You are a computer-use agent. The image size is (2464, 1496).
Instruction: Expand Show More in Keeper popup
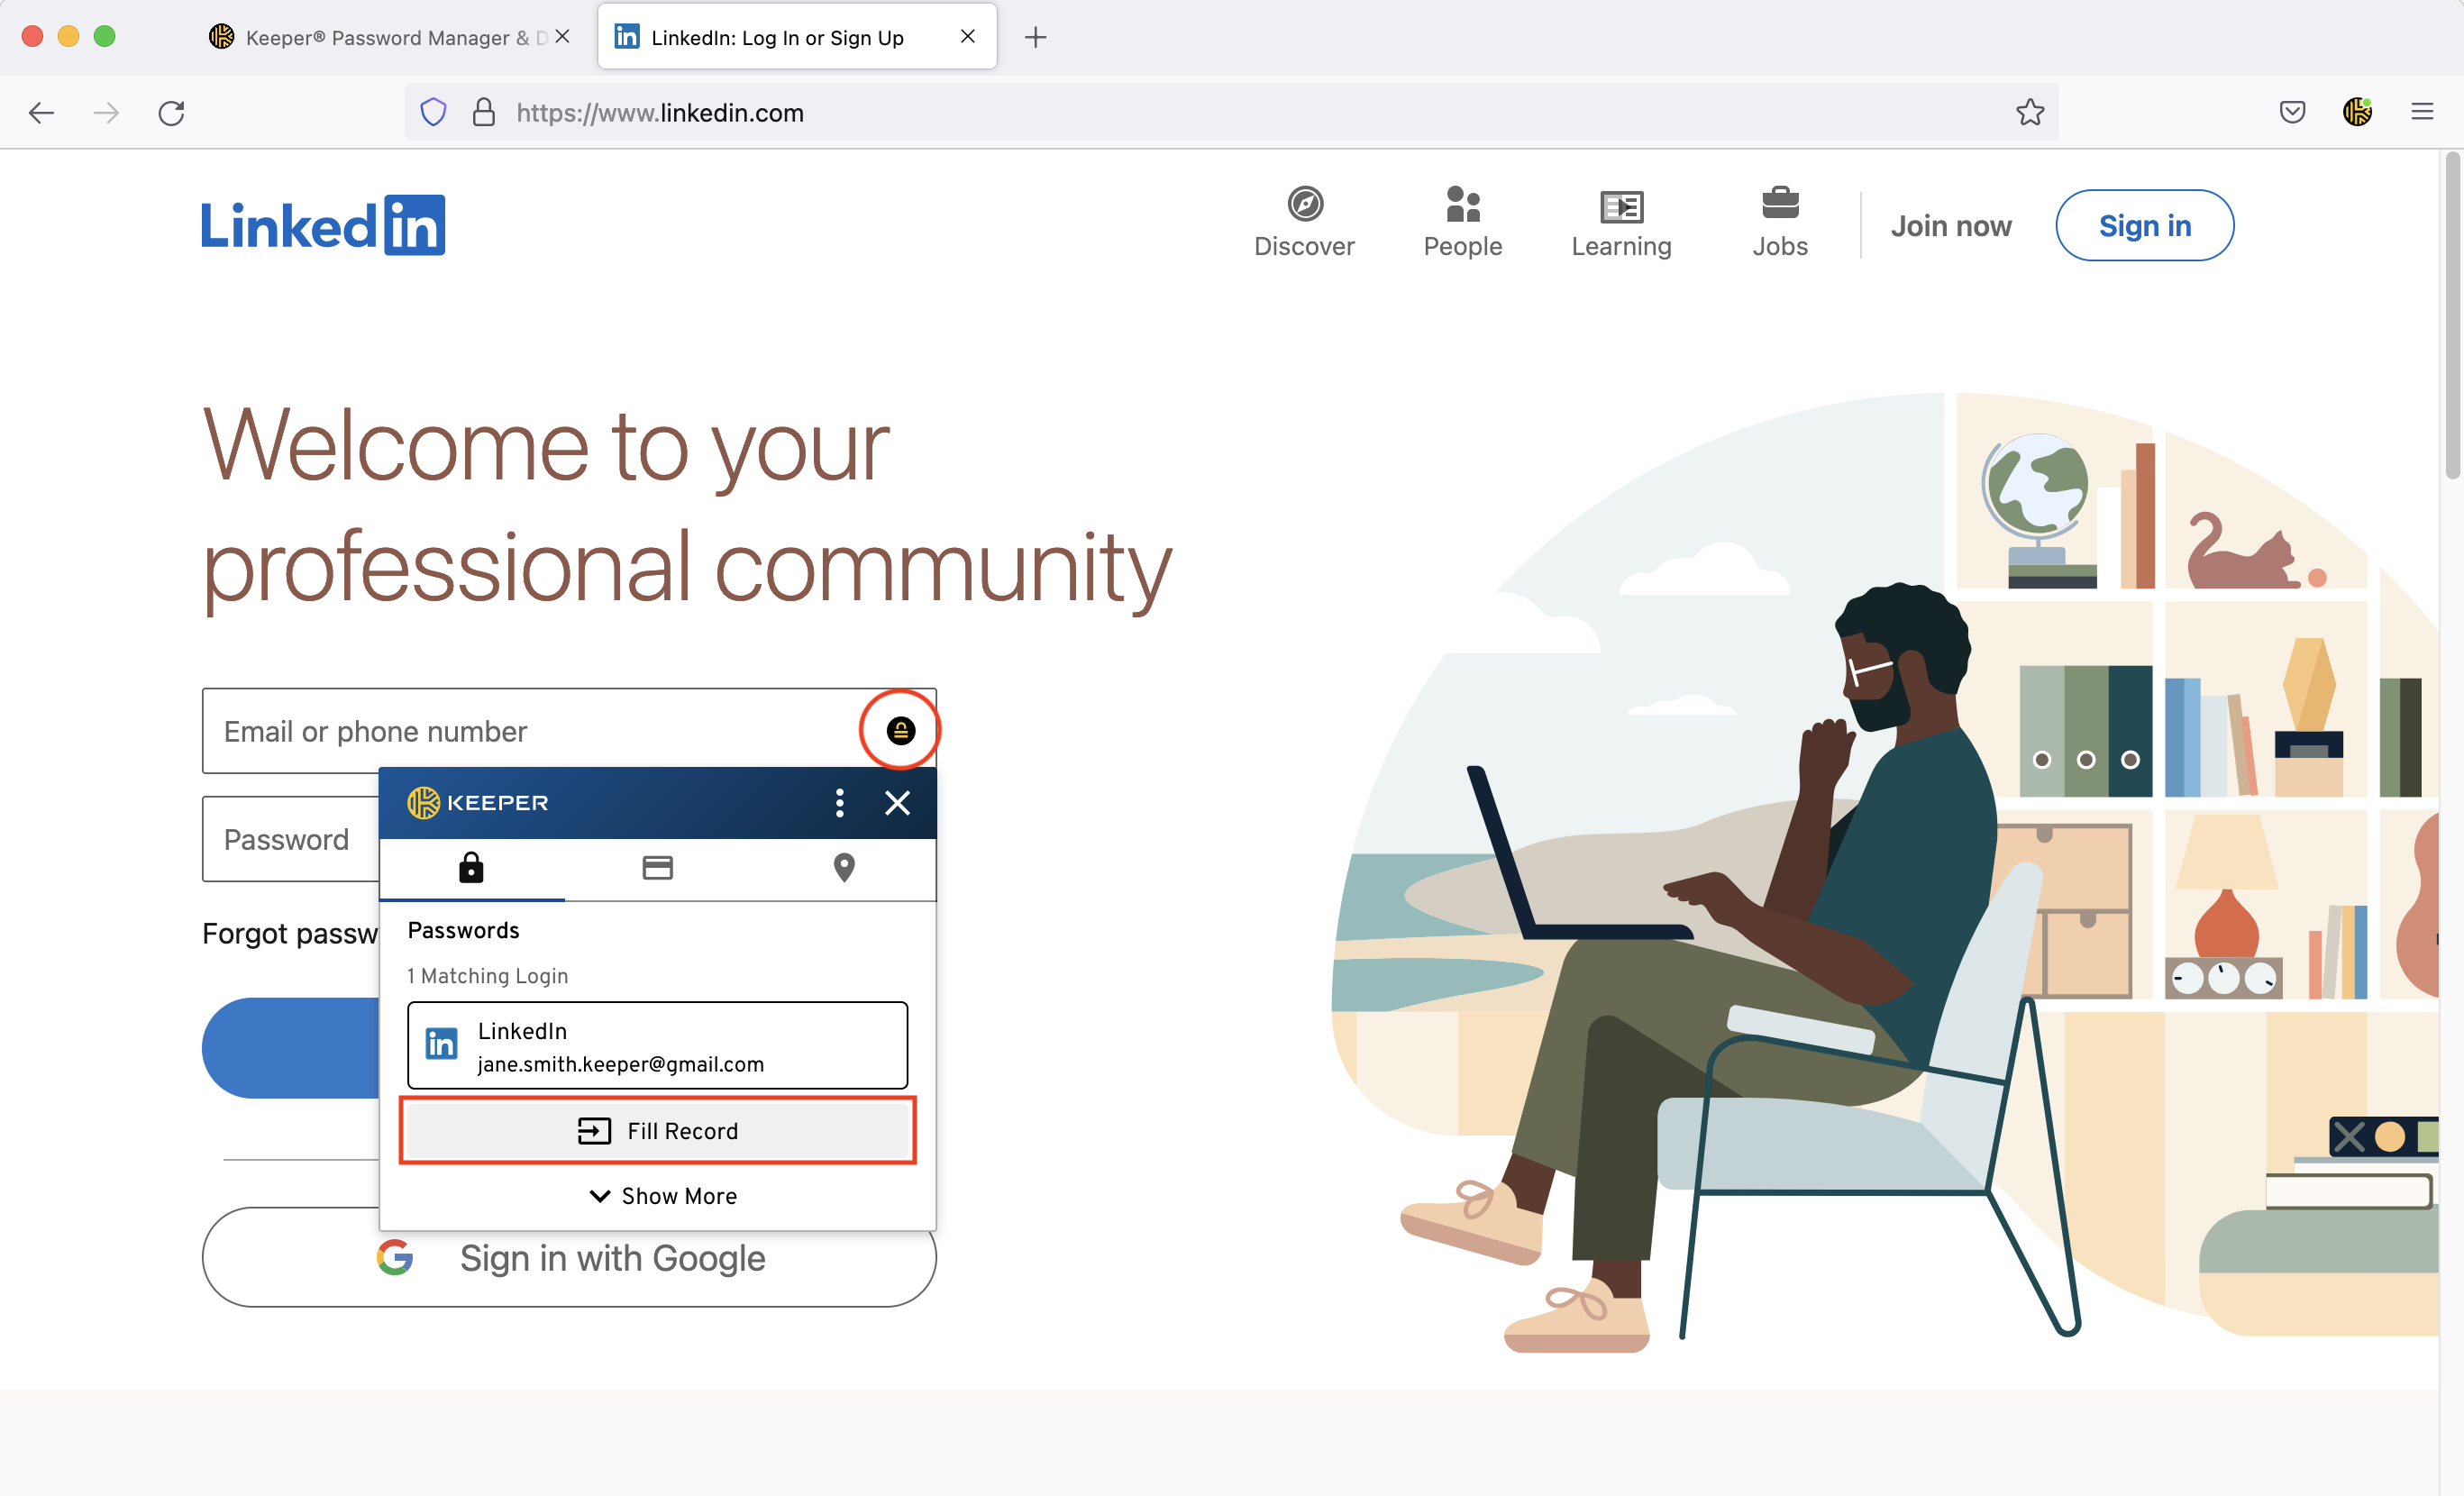(x=663, y=1195)
